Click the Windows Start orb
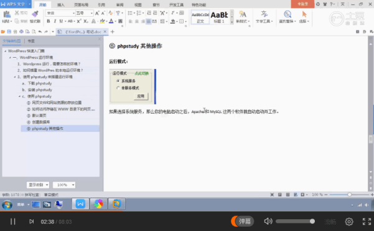 (x=7, y=204)
